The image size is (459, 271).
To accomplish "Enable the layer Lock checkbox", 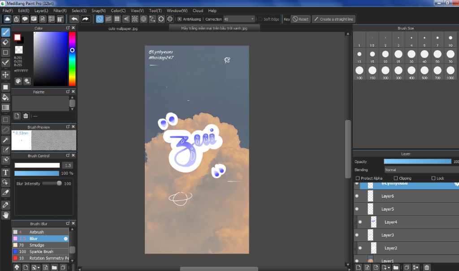I will point(433,178).
